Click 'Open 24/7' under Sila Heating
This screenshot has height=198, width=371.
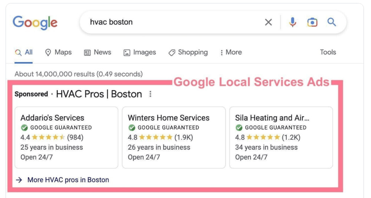coord(251,157)
